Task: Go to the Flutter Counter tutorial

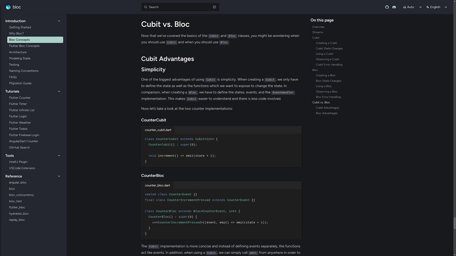Action: 20,98
